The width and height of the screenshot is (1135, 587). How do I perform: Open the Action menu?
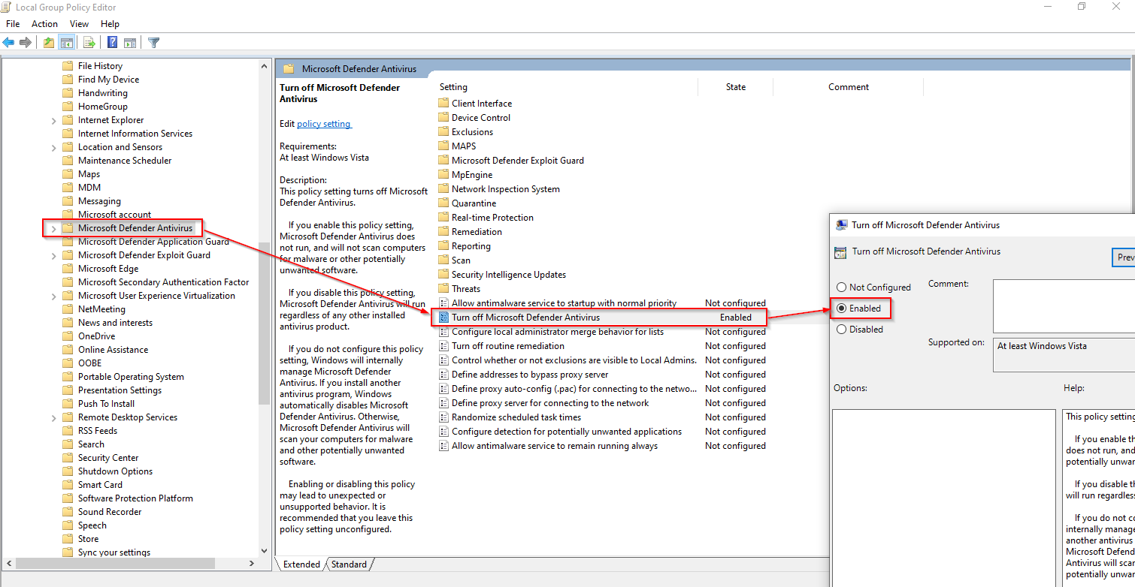click(44, 24)
